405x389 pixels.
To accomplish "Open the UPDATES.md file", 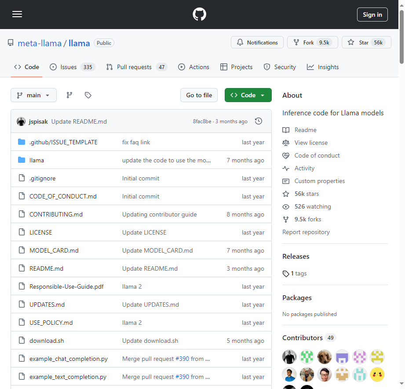I will click(47, 305).
